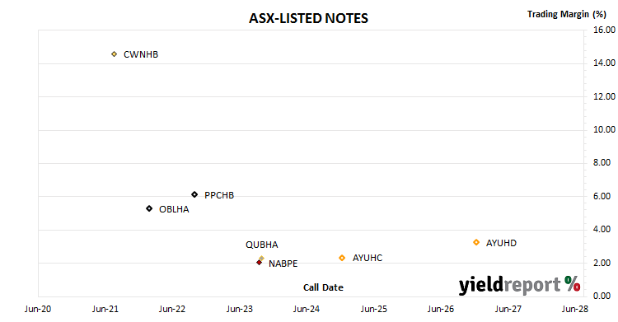
Task: Click the yieldreport percent logo icon
Action: click(573, 283)
